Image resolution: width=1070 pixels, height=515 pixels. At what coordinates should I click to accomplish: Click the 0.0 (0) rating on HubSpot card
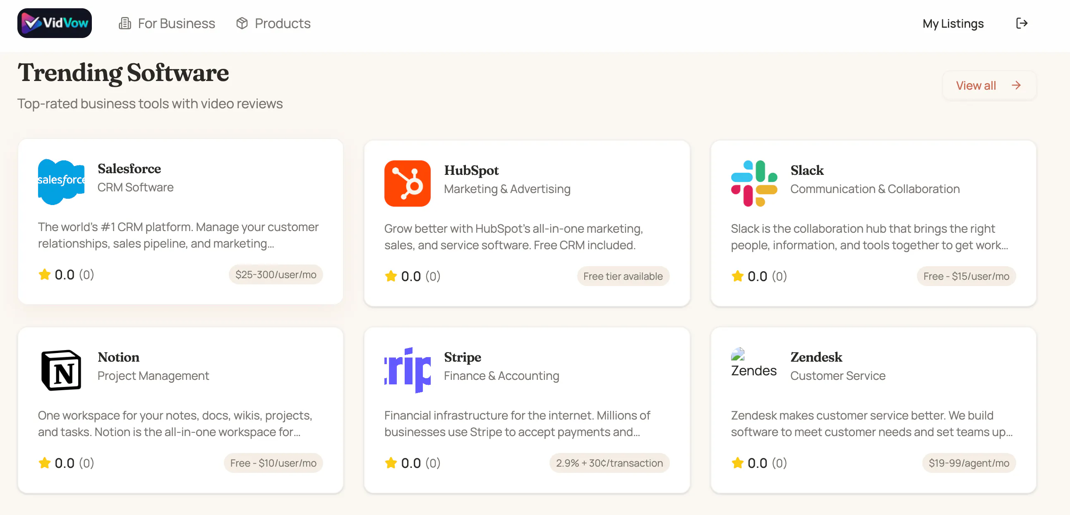click(x=413, y=276)
